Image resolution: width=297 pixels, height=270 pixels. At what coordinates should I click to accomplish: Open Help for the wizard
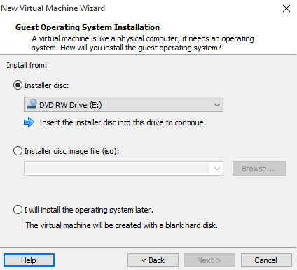coord(29,260)
